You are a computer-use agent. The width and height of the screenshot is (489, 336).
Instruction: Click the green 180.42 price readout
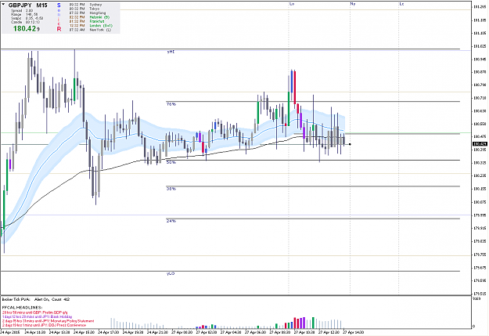(26, 29)
